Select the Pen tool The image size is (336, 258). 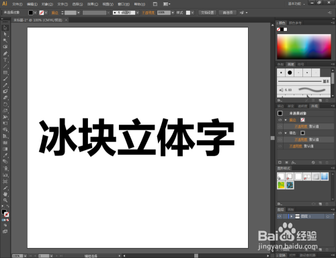click(x=5, y=54)
